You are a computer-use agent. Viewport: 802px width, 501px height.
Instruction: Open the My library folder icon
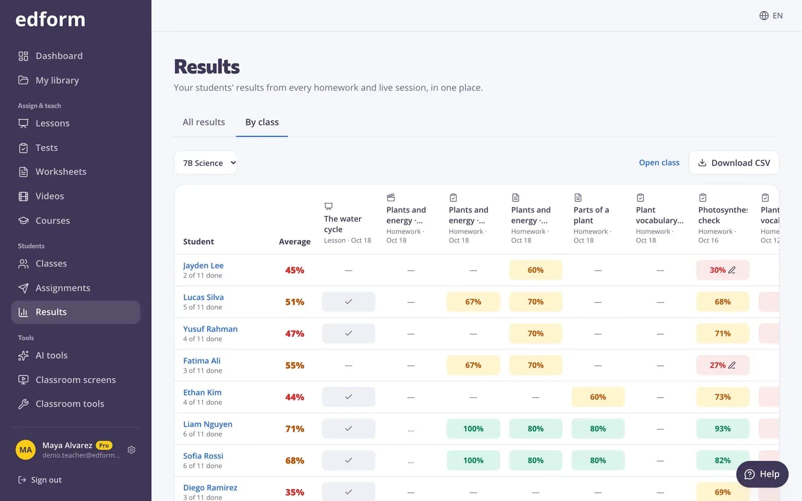[x=23, y=80]
